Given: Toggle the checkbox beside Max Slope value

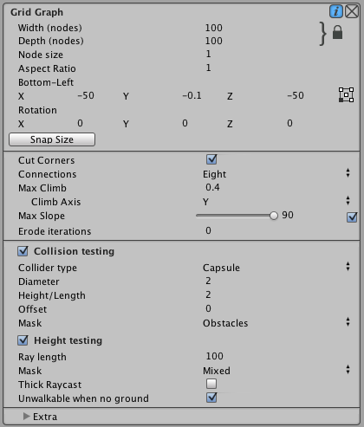Looking at the screenshot, I should coord(352,217).
